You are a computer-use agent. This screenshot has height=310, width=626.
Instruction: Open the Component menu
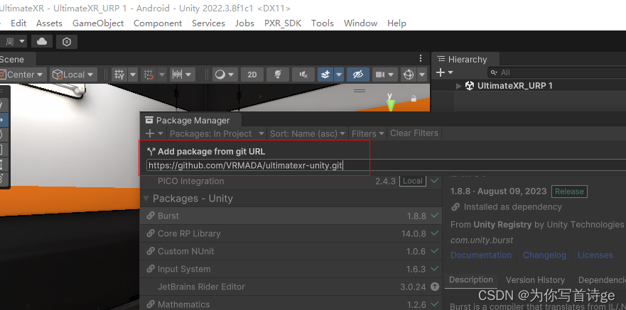158,23
